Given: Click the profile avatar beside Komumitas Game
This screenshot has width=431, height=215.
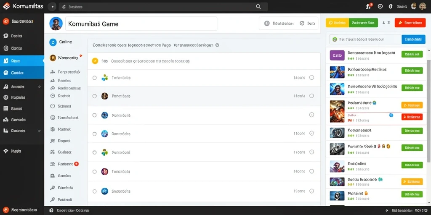Looking at the screenshot, I should tap(56, 24).
